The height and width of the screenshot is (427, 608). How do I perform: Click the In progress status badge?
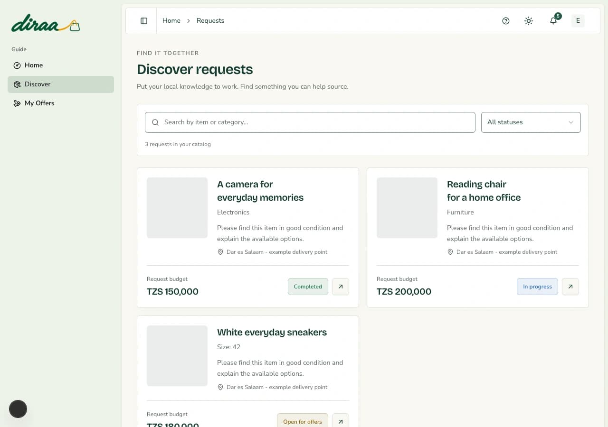tap(537, 287)
